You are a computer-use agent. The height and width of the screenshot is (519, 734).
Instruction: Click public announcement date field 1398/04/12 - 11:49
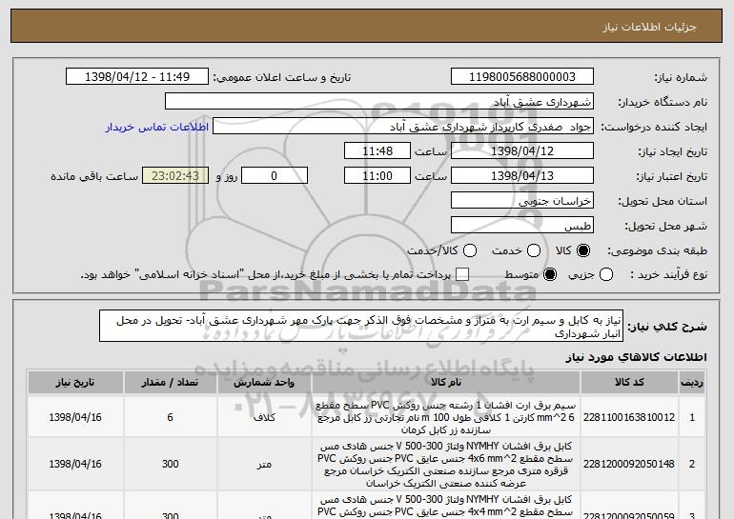(x=137, y=77)
